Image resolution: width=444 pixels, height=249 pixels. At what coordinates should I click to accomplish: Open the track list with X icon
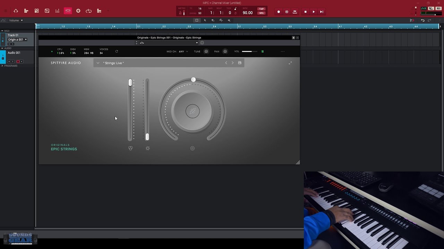(x=99, y=11)
